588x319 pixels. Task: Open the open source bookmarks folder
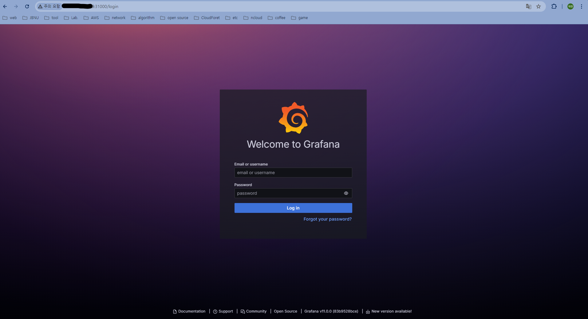(174, 18)
